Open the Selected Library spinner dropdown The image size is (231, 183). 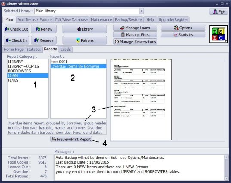(142, 11)
